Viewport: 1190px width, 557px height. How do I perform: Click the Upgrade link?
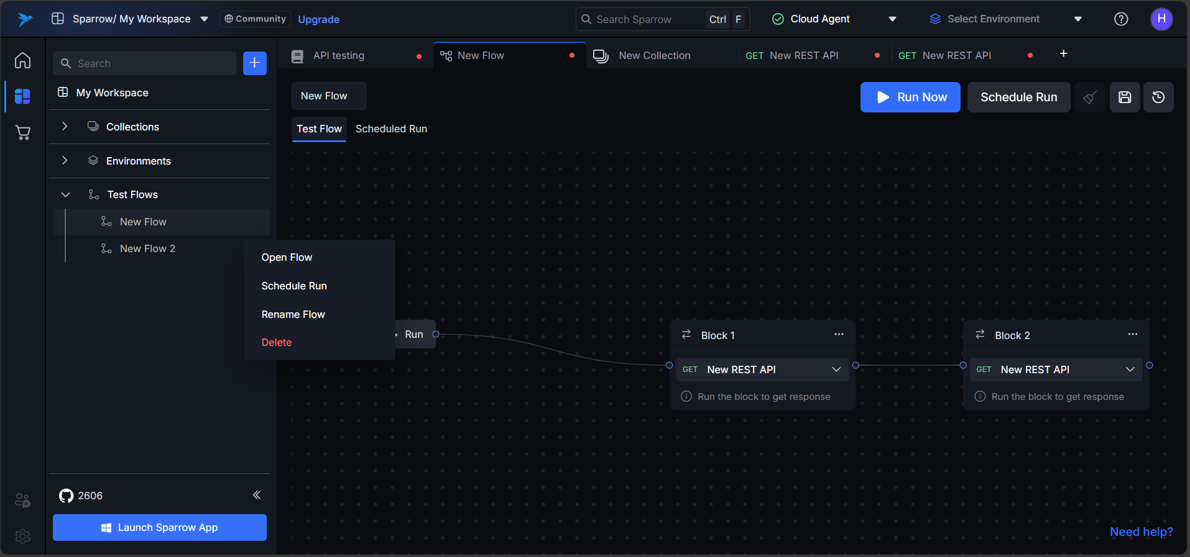pyautogui.click(x=318, y=19)
